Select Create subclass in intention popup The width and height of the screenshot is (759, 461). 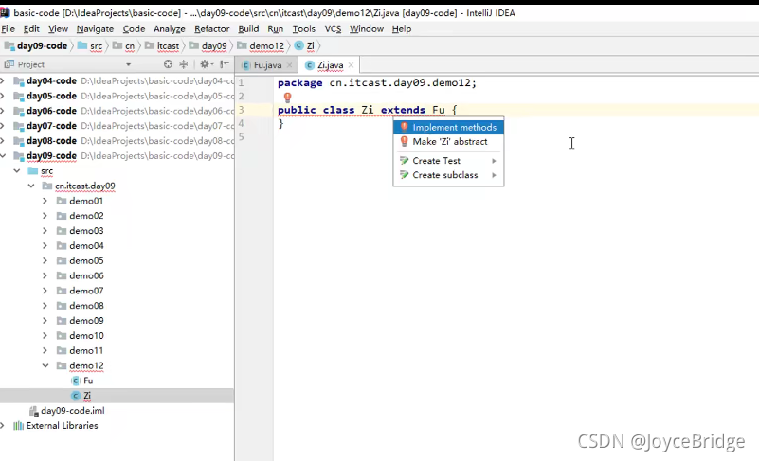pos(449,175)
